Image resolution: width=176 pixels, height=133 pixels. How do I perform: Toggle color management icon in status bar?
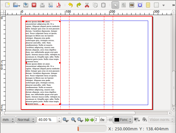tap(137, 120)
